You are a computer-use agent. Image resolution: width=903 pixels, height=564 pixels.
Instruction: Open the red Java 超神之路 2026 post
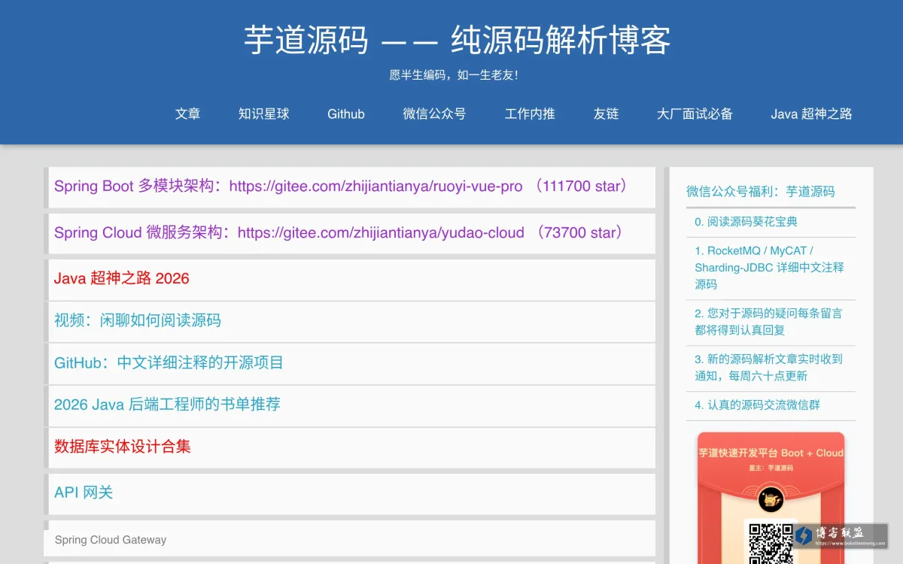point(122,278)
